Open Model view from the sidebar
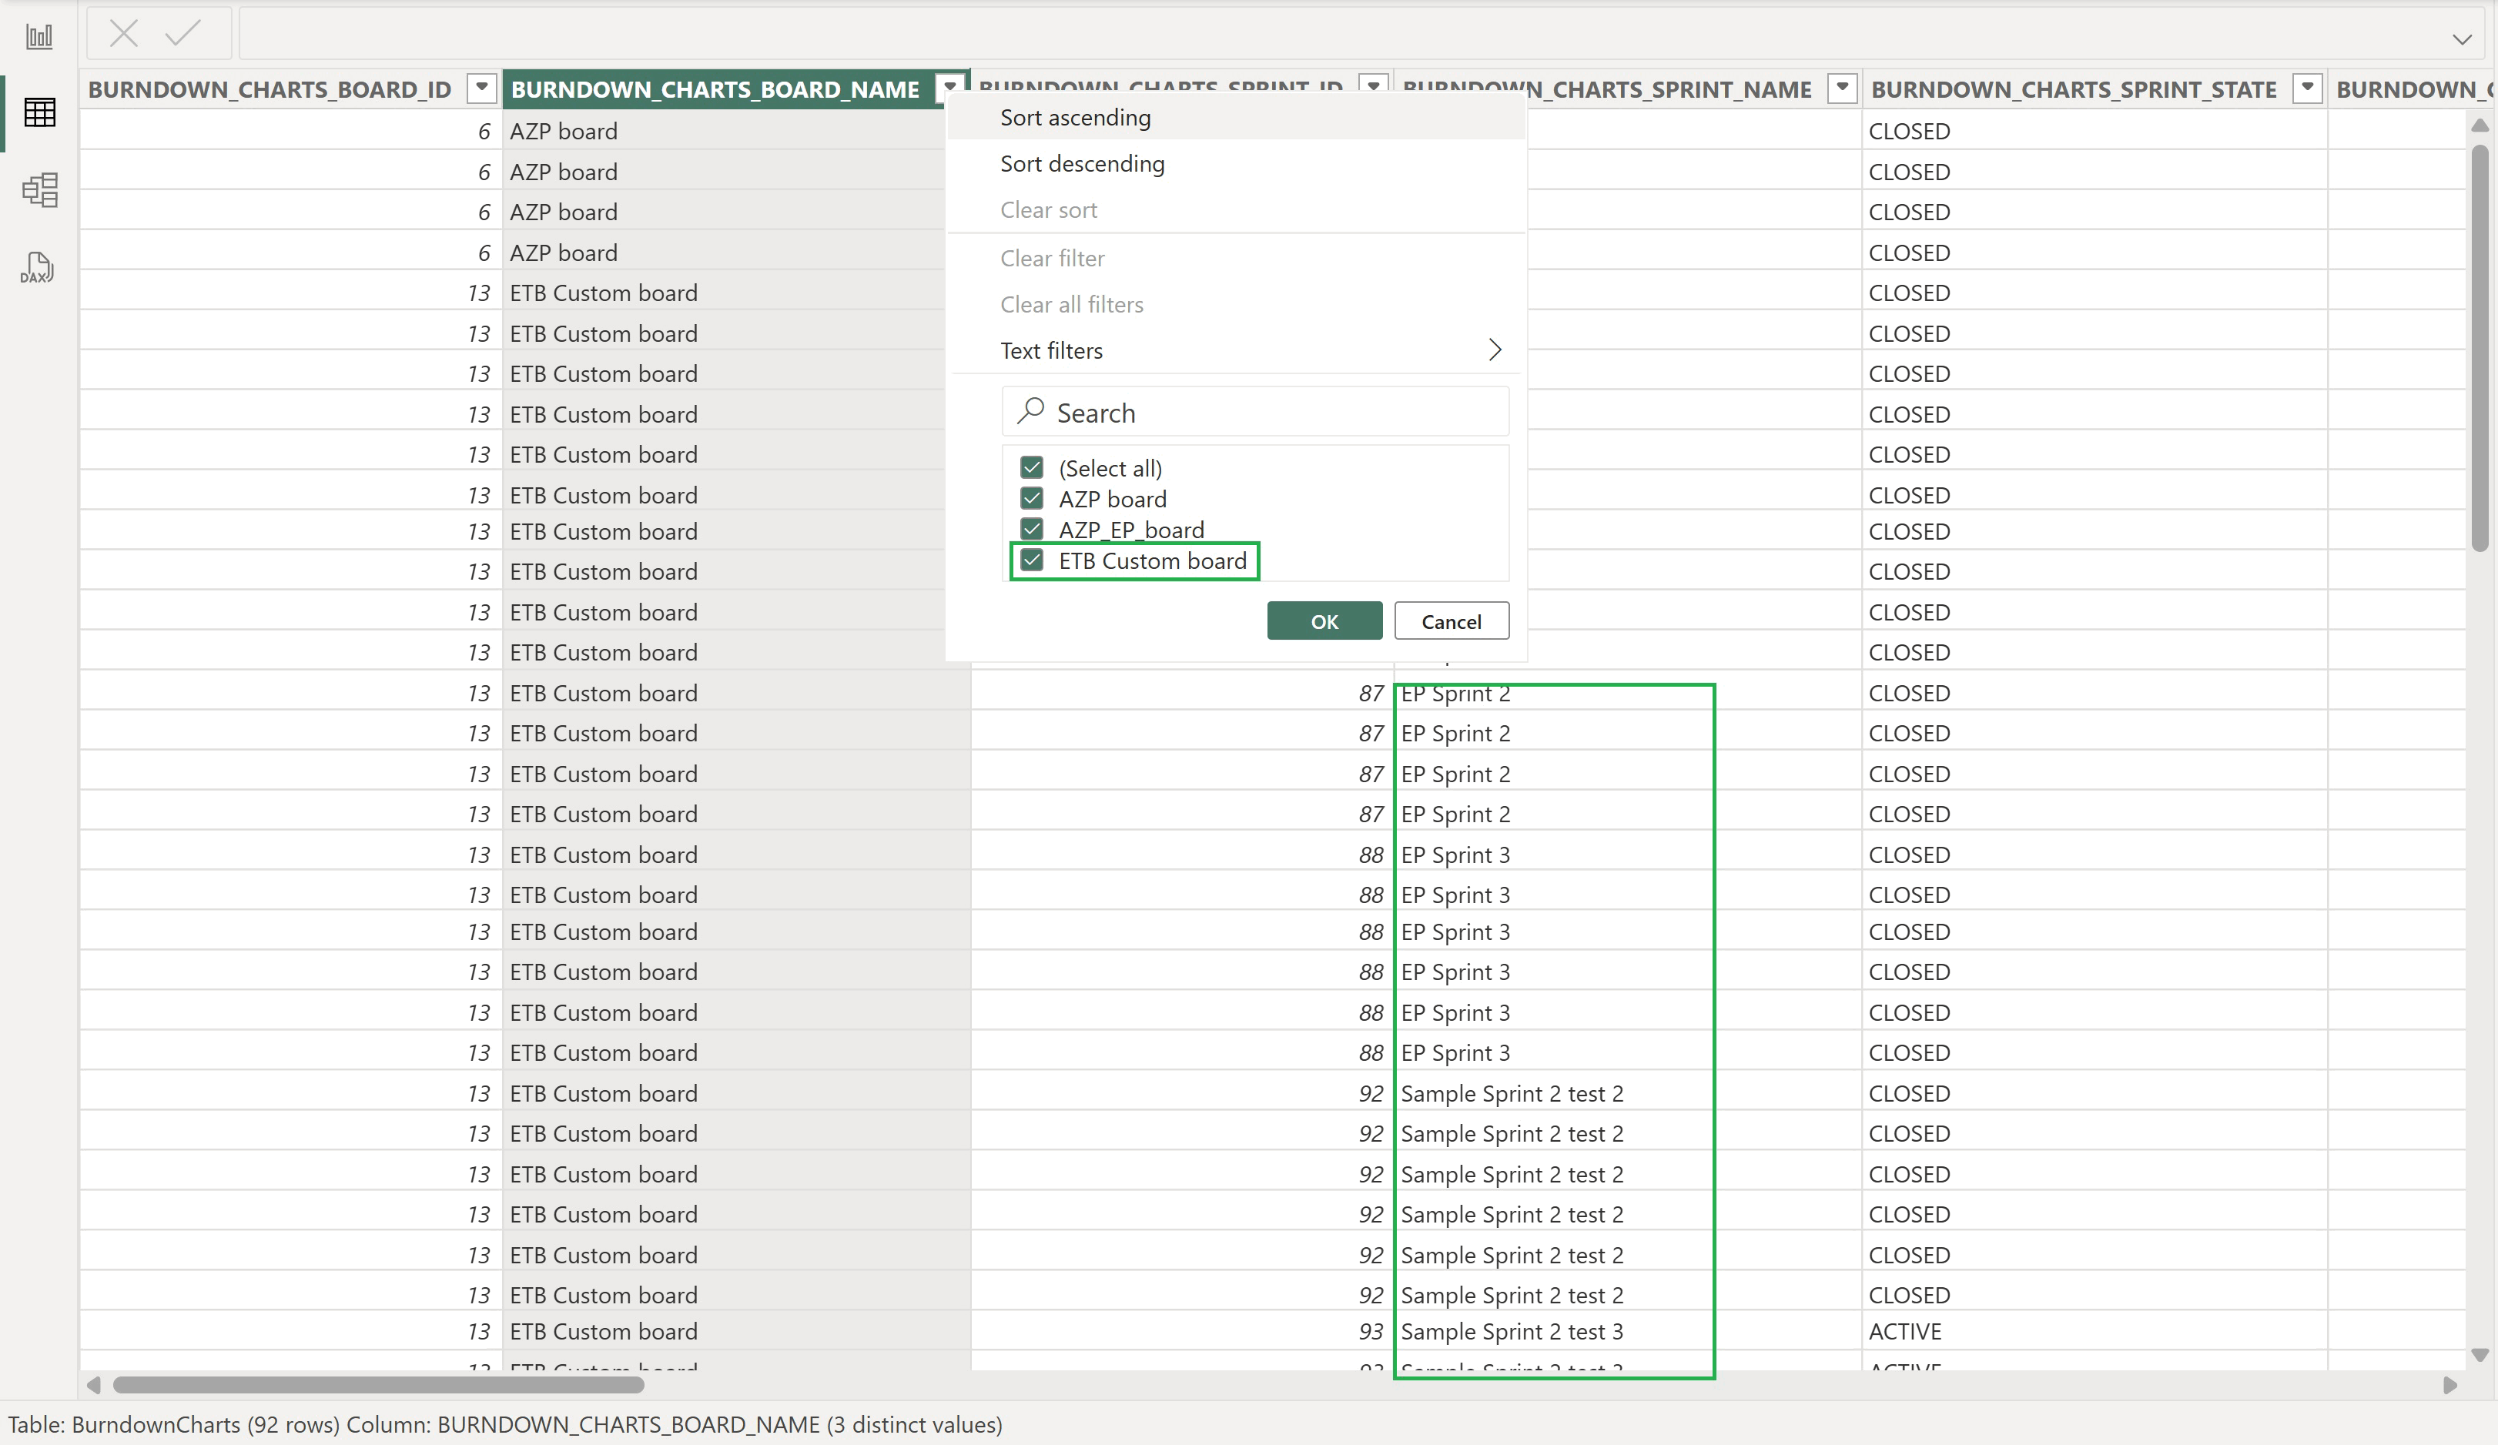The width and height of the screenshot is (2498, 1445). 39,189
